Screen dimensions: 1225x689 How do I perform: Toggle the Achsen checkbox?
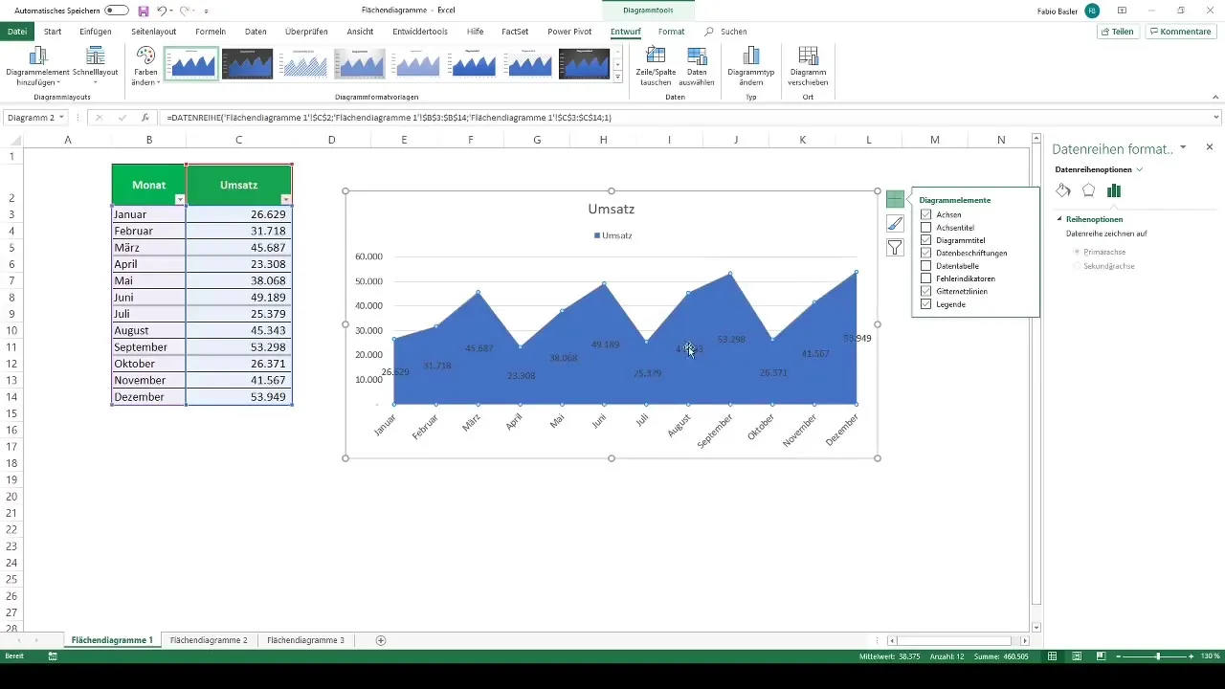tap(925, 215)
